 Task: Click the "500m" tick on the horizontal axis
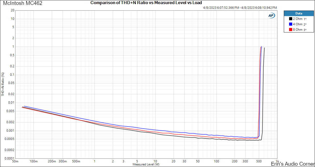[x=76, y=161]
